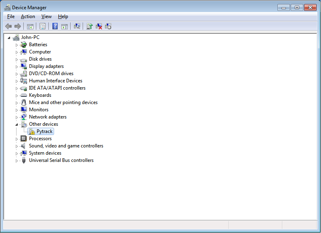Collapse the John-PC root node

click(9, 37)
